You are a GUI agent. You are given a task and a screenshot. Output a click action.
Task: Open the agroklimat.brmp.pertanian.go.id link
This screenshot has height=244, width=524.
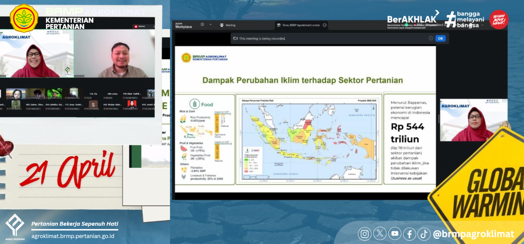pyautogui.click(x=73, y=236)
